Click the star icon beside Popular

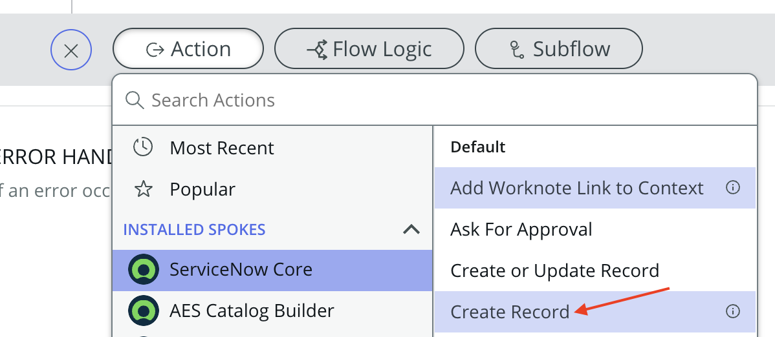[143, 189]
